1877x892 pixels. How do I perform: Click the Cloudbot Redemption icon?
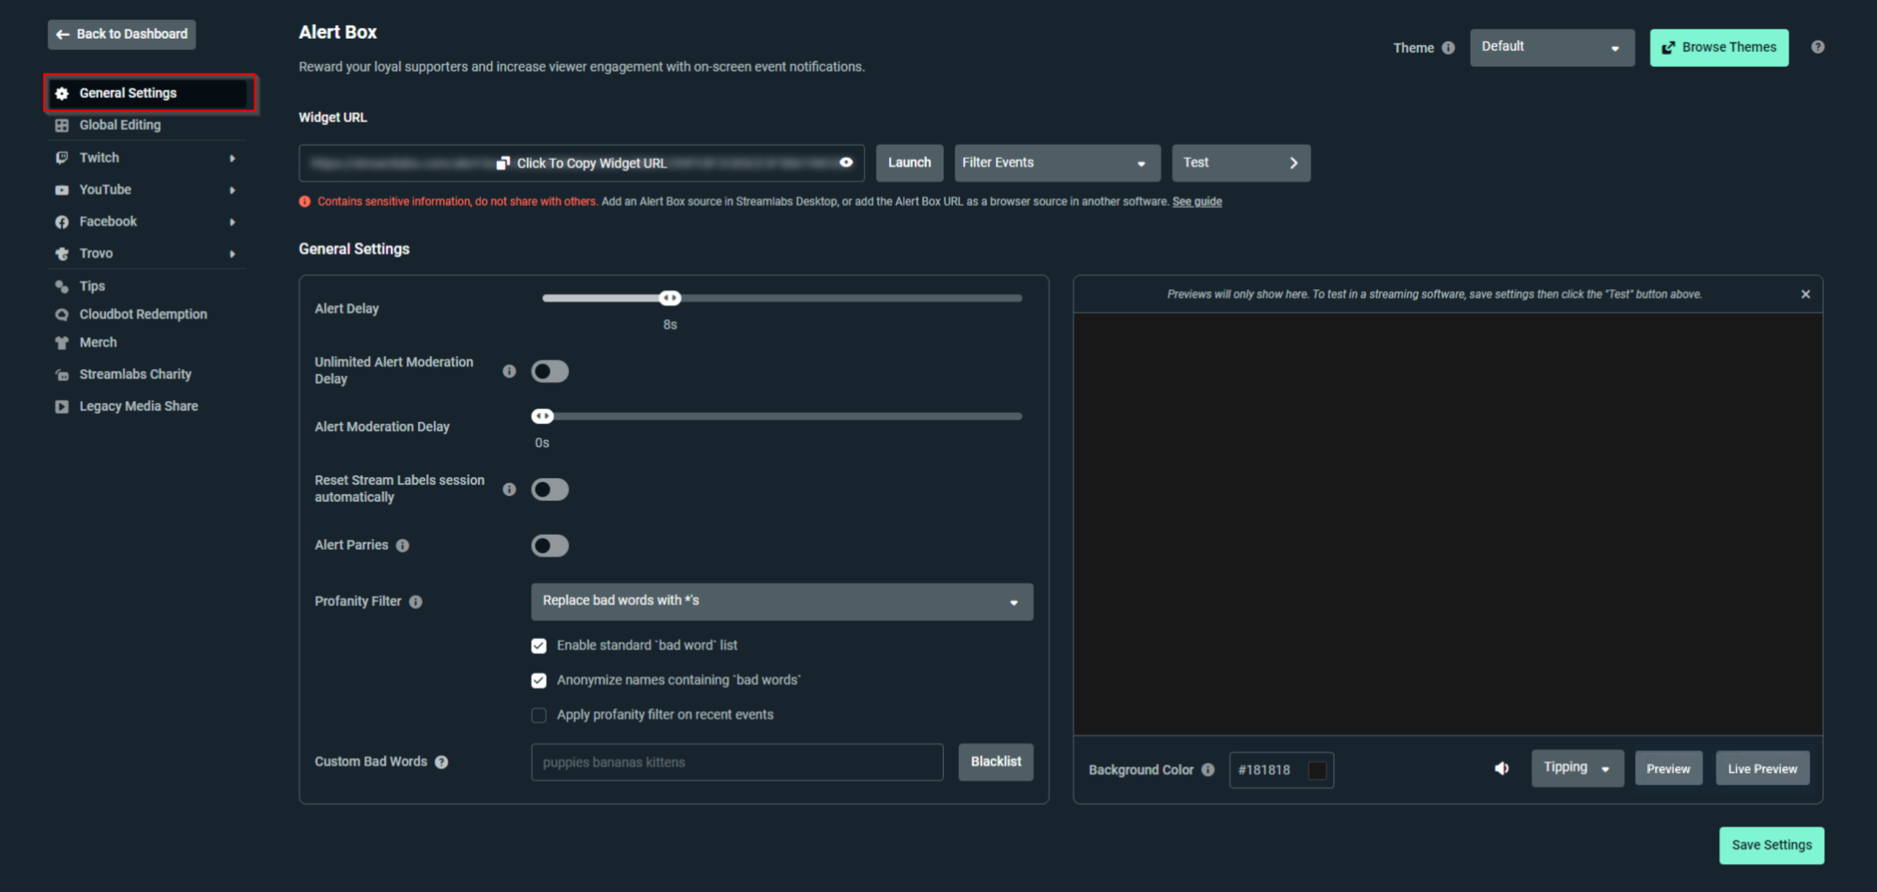coord(62,314)
